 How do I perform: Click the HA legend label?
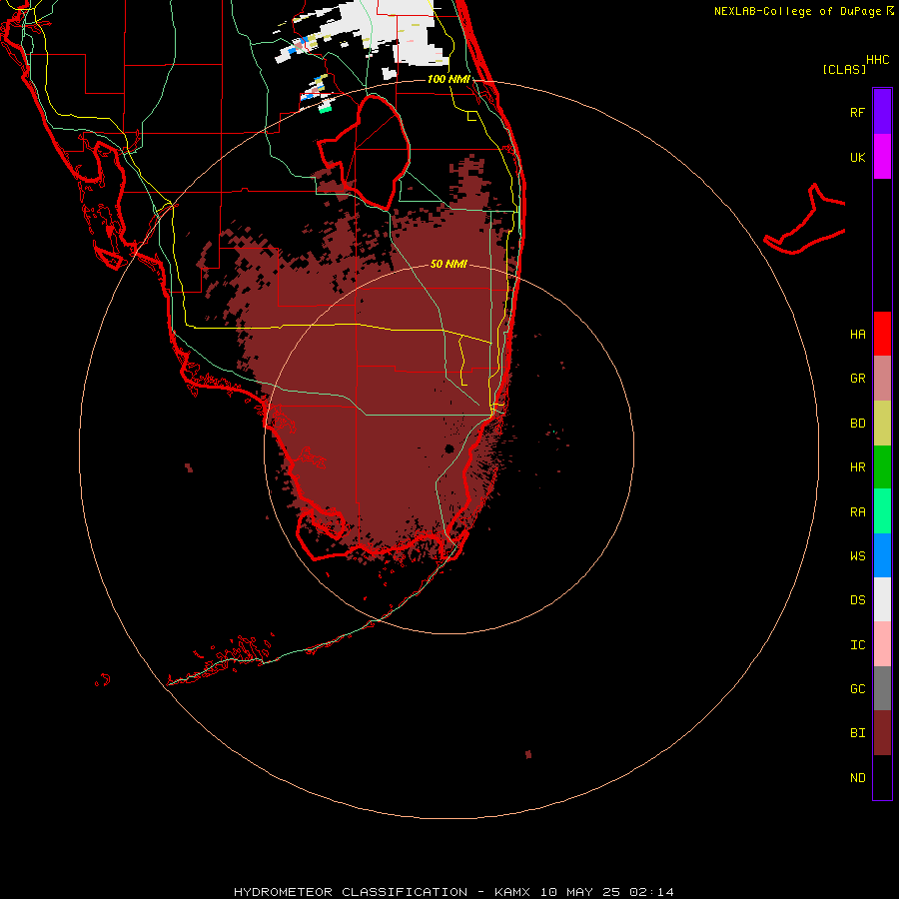(x=857, y=335)
